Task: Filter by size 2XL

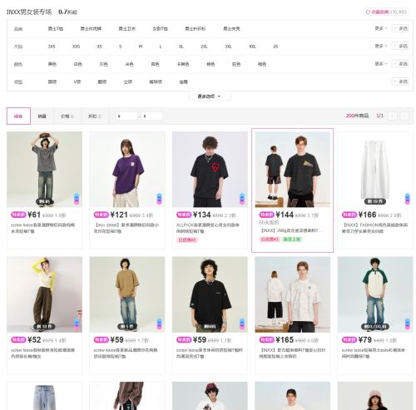Action: coord(204,47)
